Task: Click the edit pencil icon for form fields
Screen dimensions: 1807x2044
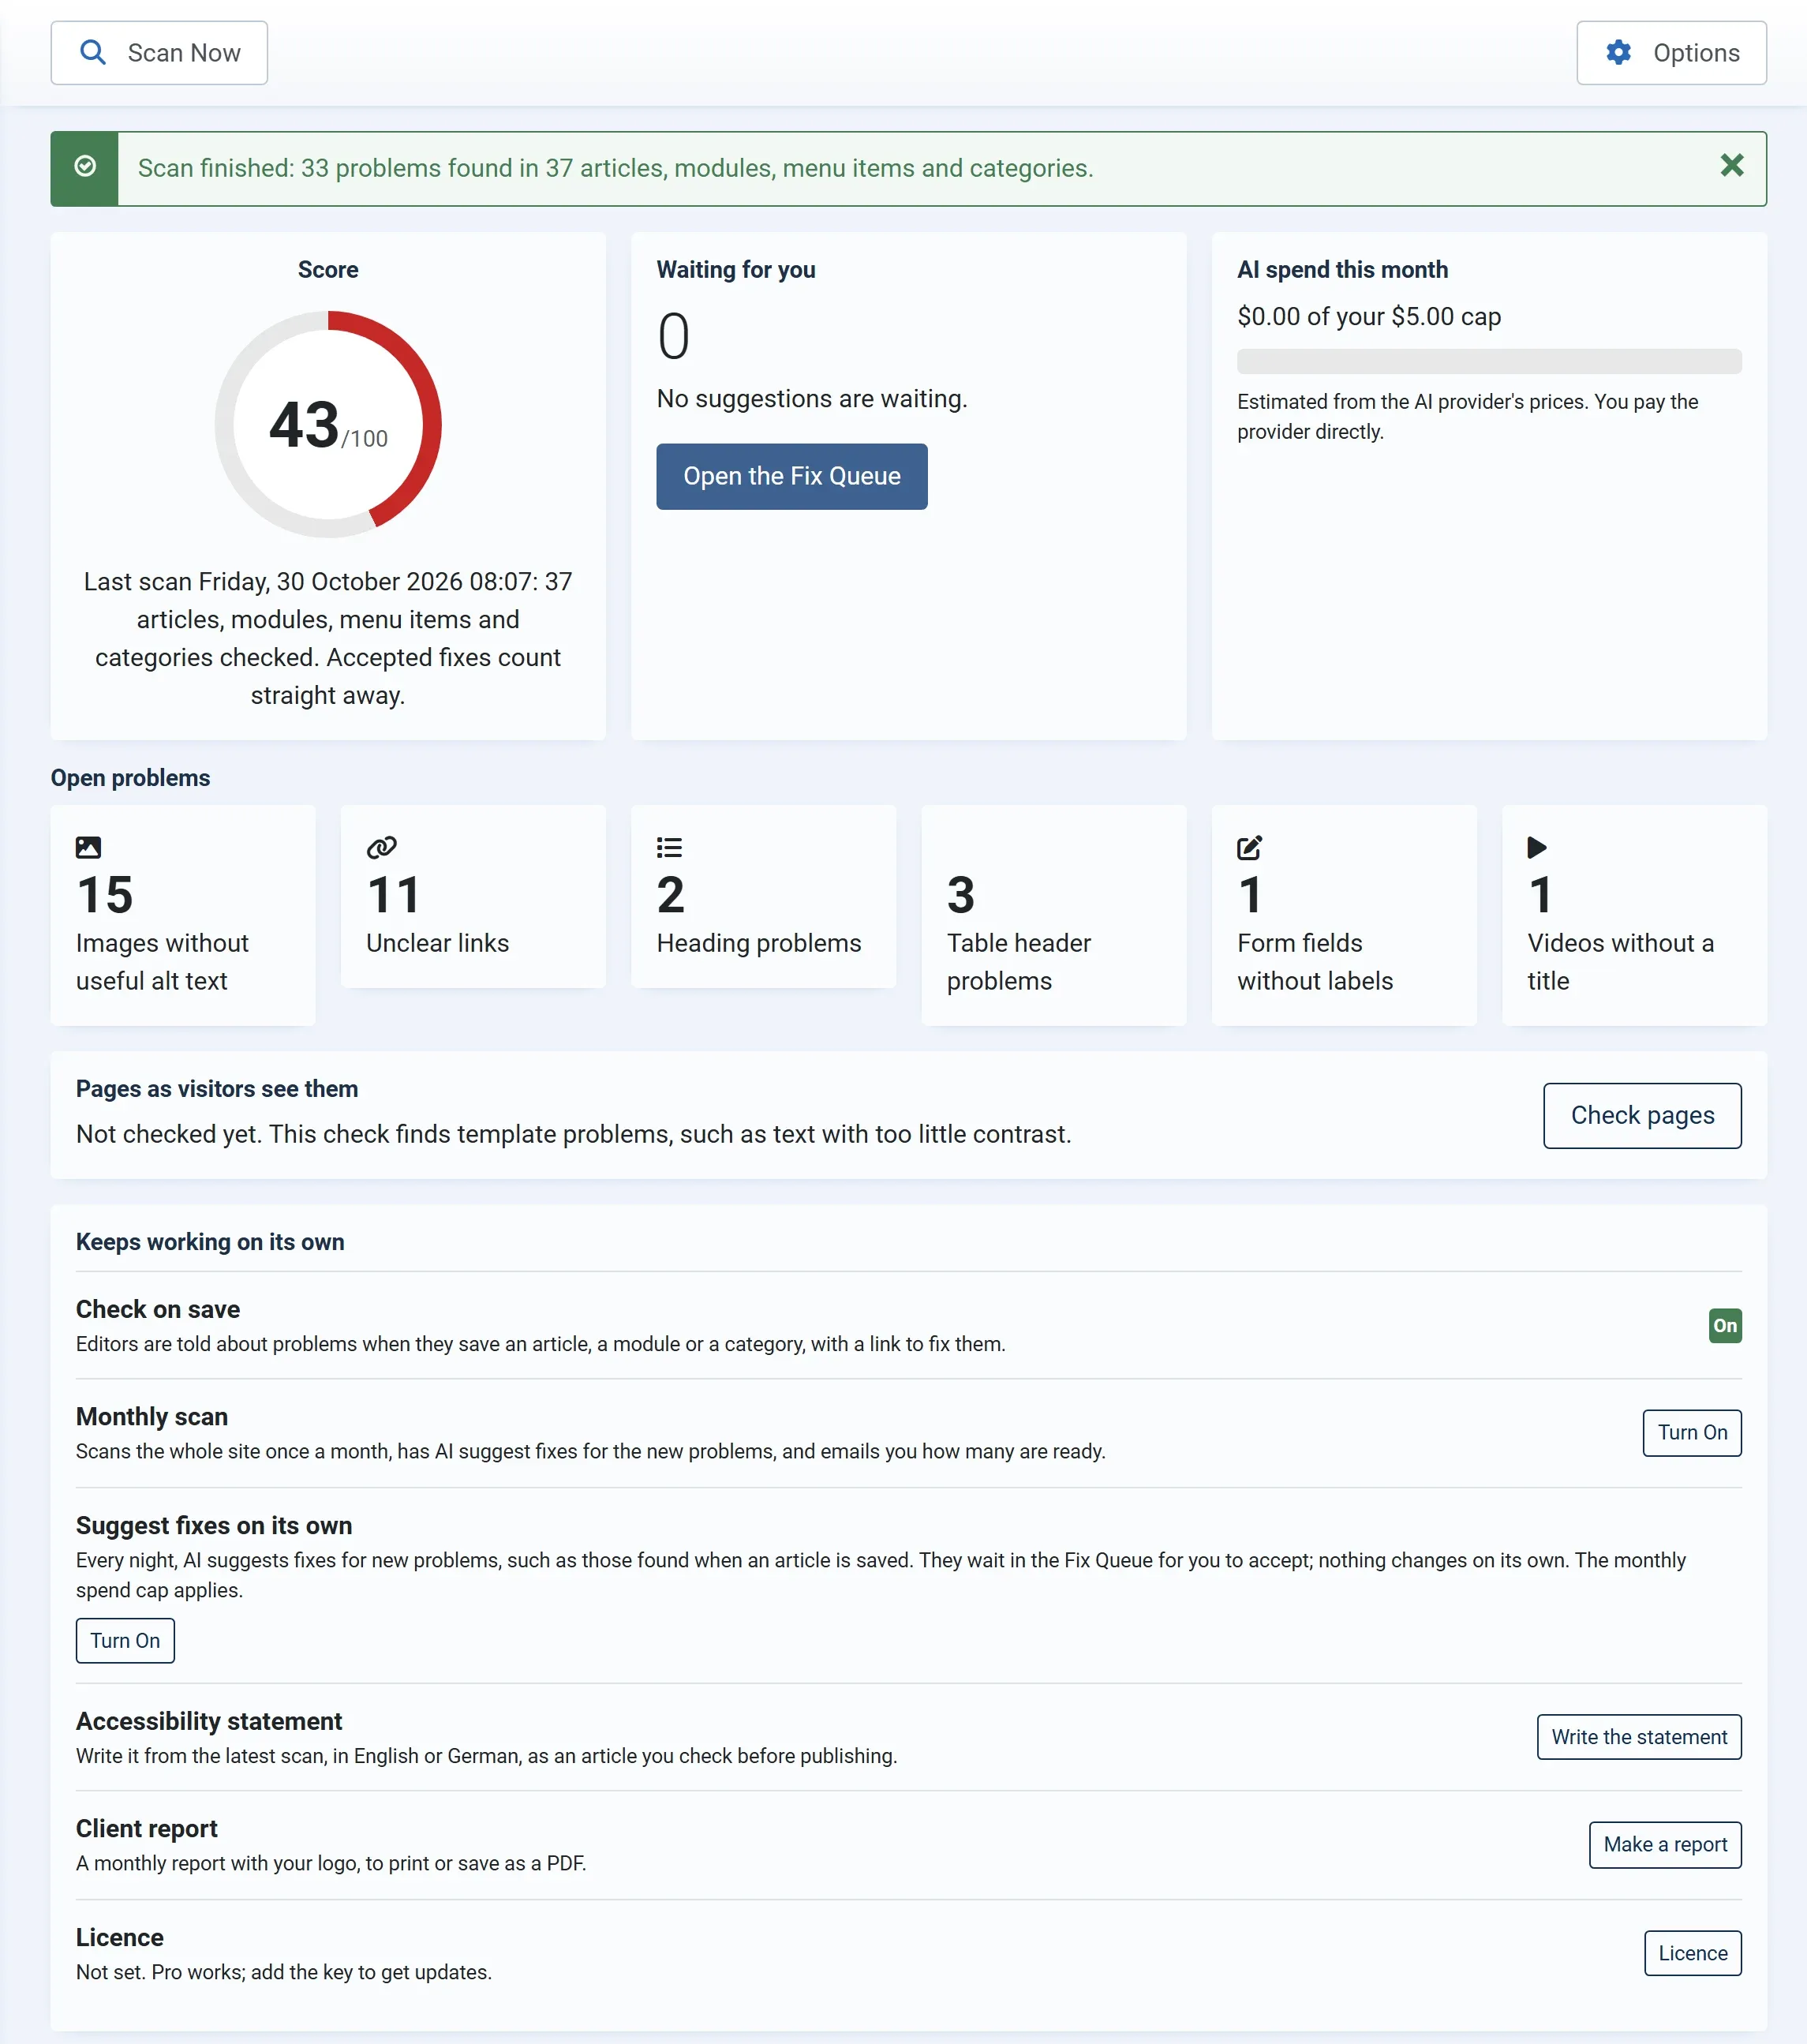Action: pos(1249,847)
